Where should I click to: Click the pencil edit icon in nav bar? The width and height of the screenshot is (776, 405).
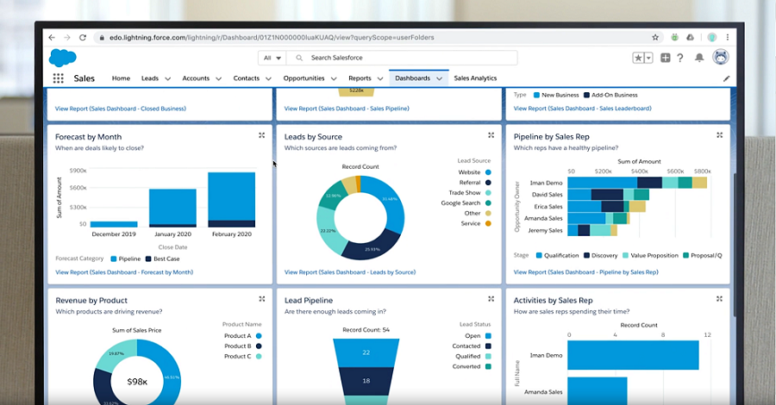point(726,78)
